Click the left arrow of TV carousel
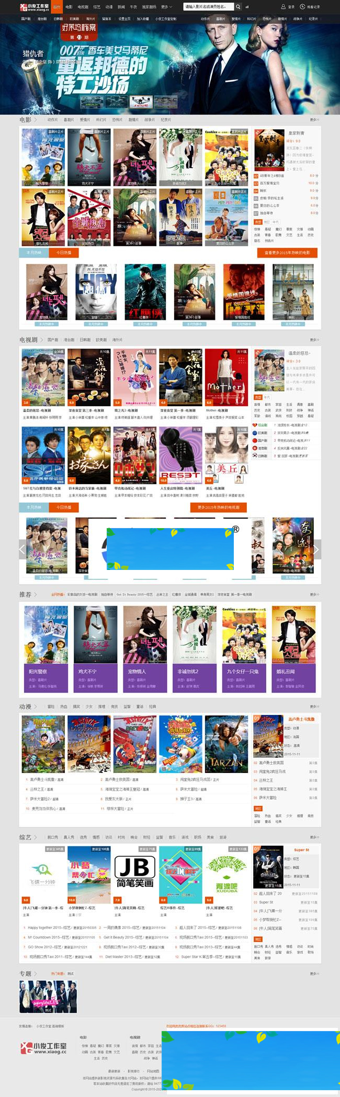Viewport: 340px width, 1097px height. click(x=22, y=549)
